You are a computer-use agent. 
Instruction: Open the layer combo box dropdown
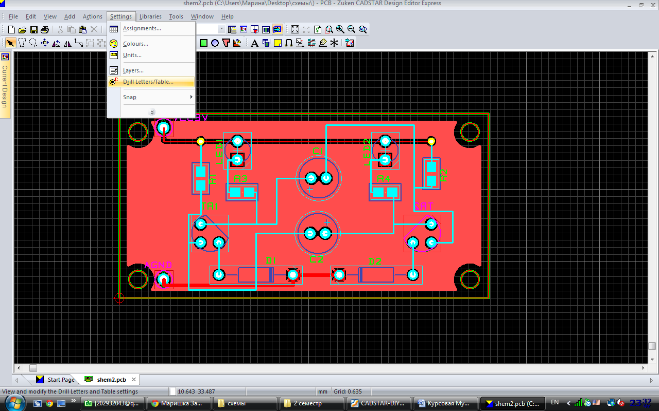pos(221,30)
